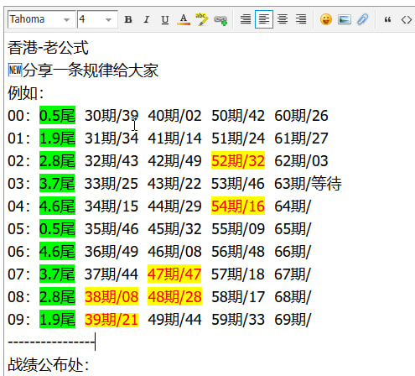415x376 pixels.
Task: Insert a code block
Action: [x=407, y=19]
